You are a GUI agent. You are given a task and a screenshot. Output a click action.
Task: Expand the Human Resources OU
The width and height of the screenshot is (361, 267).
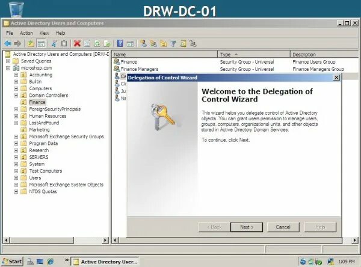pyautogui.click(x=16, y=116)
